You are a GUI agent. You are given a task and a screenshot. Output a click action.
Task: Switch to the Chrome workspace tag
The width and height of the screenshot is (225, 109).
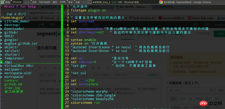(17, 2)
